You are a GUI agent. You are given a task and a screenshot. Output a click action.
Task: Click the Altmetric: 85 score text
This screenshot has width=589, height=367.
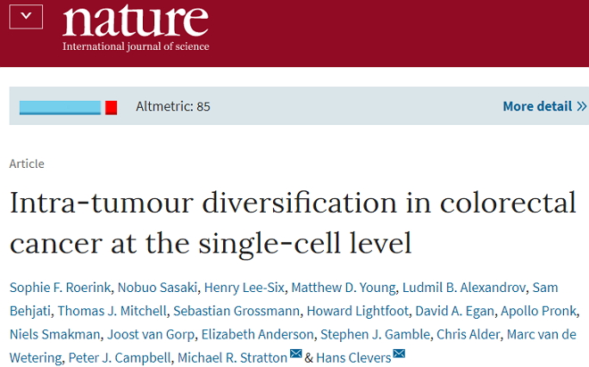tap(173, 106)
